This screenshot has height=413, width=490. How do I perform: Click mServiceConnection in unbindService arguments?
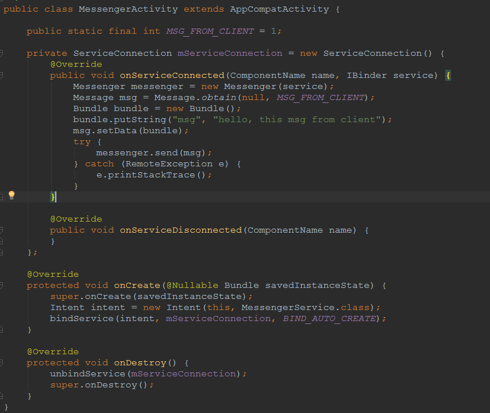coord(184,374)
